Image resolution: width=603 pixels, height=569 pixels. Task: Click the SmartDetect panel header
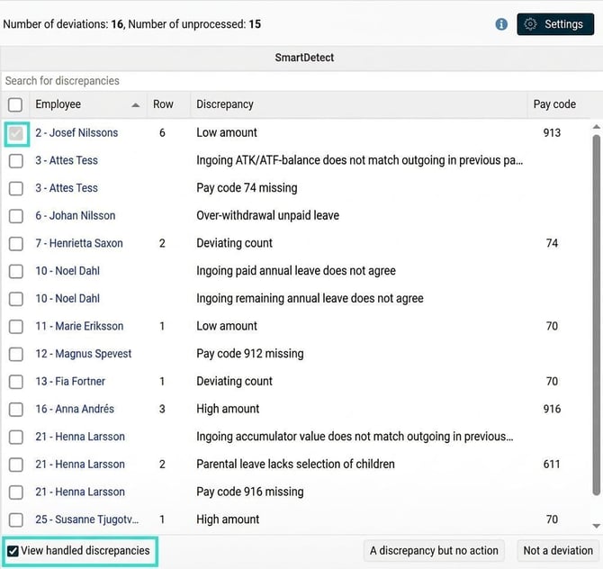coord(301,58)
